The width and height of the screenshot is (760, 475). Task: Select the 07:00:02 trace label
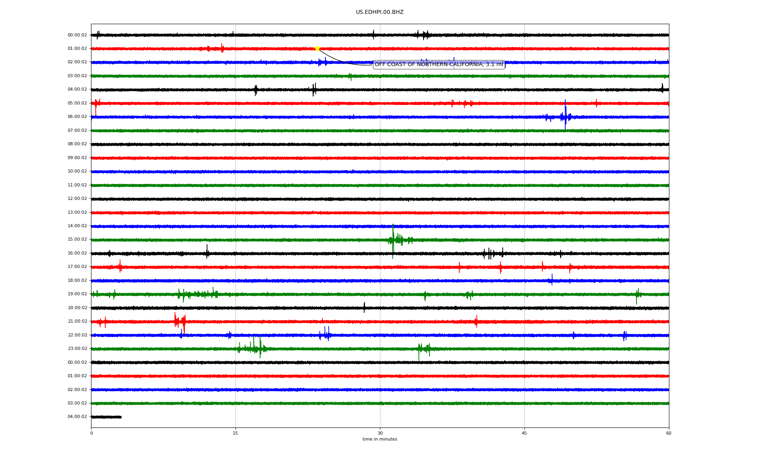[x=77, y=130]
